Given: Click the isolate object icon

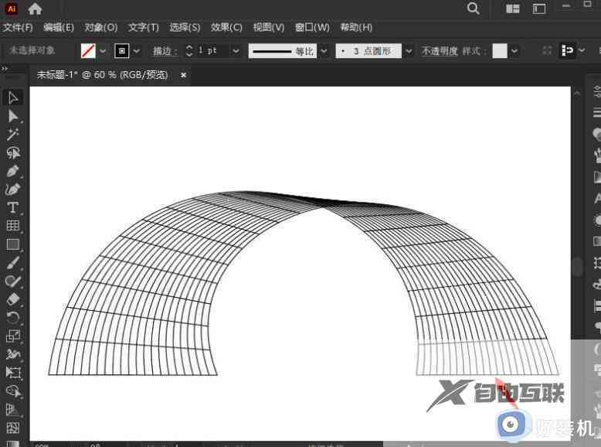Looking at the screenshot, I should 547,50.
